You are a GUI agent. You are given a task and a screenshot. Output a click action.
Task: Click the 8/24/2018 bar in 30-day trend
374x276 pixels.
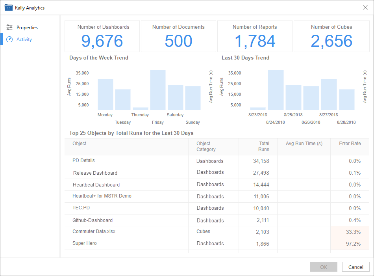click(276, 90)
